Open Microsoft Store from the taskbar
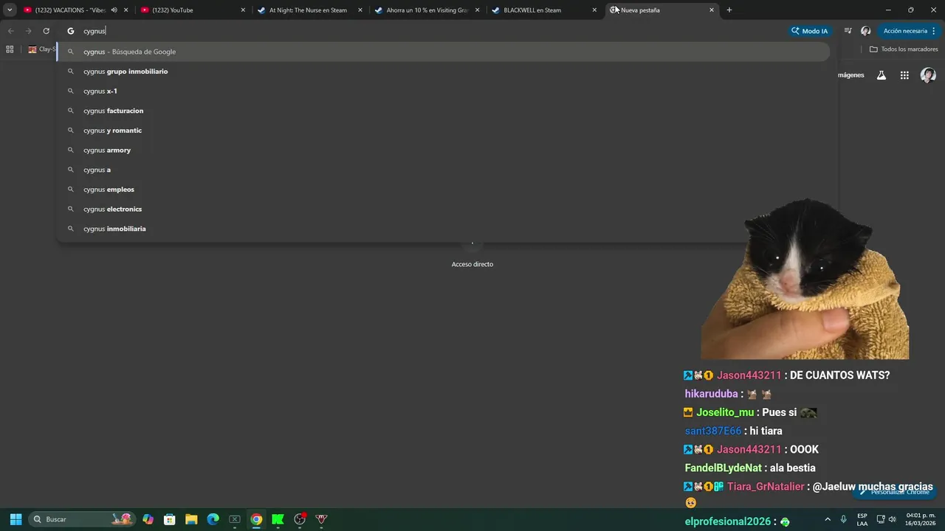Viewport: 945px width, 531px height. (170, 519)
